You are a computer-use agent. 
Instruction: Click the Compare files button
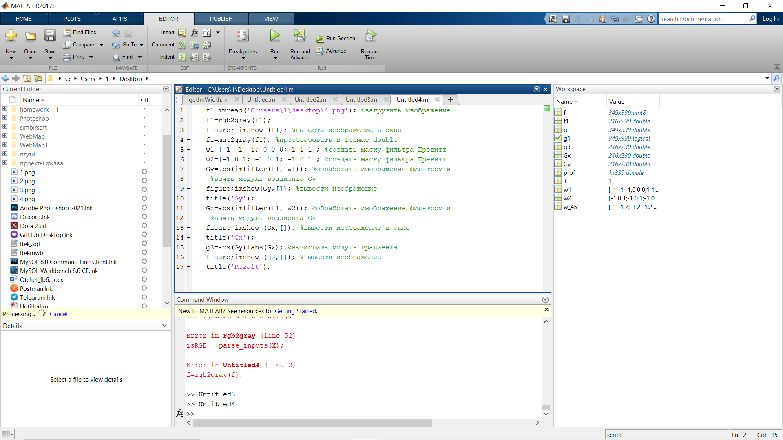point(83,44)
